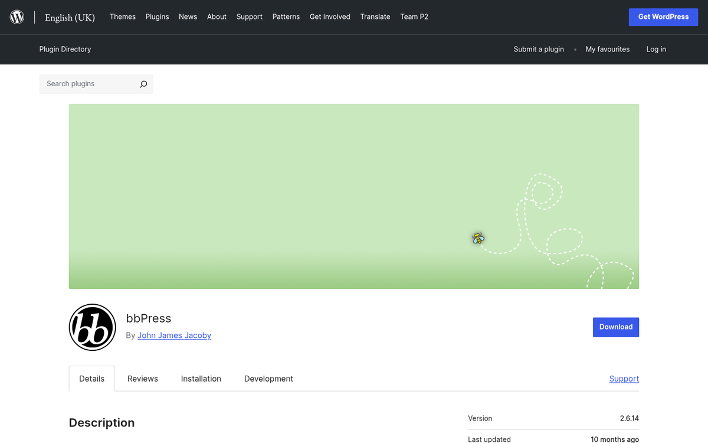The width and height of the screenshot is (708, 443).
Task: Click Submit a plugin
Action: coord(538,49)
